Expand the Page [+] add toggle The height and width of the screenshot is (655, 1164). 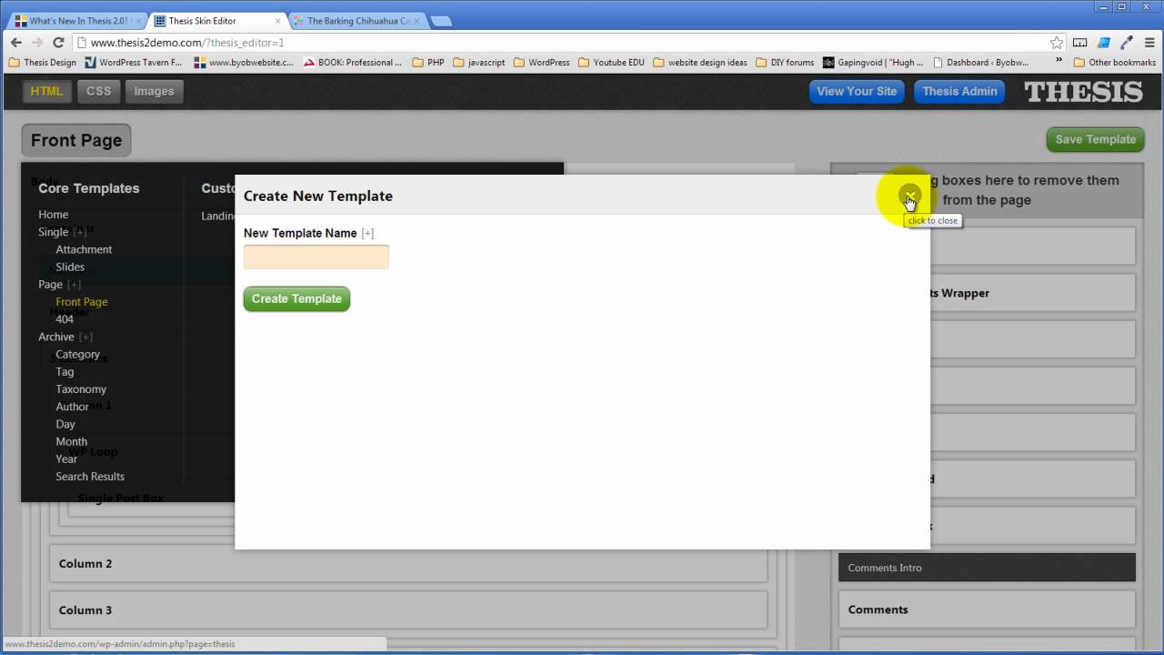point(74,285)
